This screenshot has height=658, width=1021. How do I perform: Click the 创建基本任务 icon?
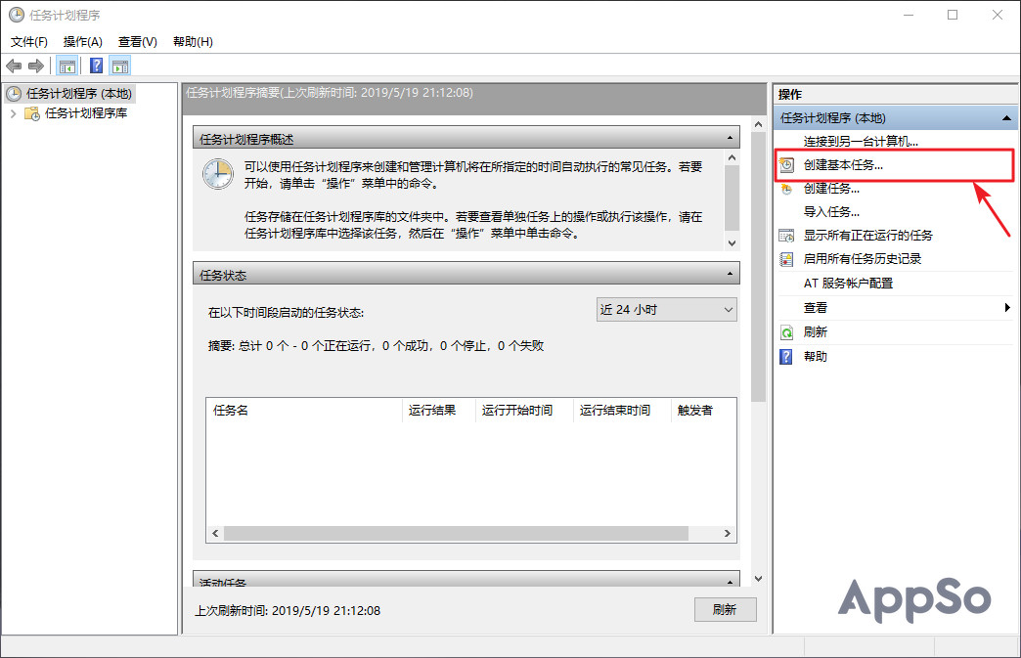pos(786,165)
